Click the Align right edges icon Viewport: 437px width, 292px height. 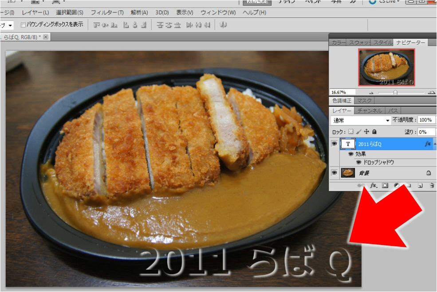144,25
